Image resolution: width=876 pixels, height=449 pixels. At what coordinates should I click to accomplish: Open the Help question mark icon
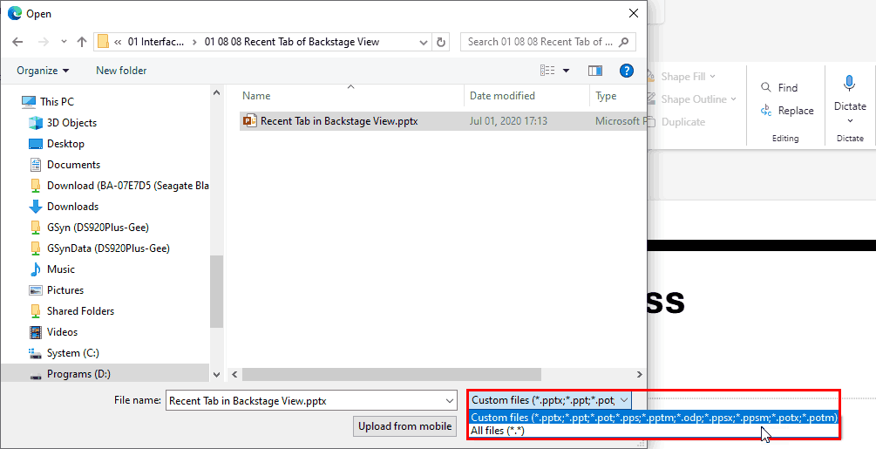pyautogui.click(x=625, y=71)
